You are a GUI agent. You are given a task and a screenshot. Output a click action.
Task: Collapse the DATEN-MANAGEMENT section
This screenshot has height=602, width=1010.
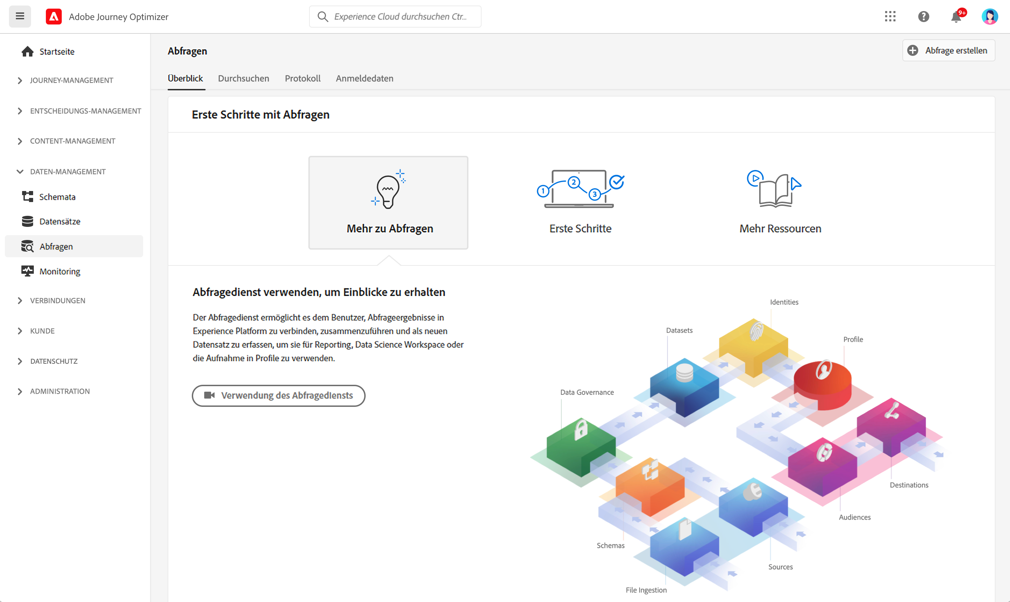tap(68, 172)
